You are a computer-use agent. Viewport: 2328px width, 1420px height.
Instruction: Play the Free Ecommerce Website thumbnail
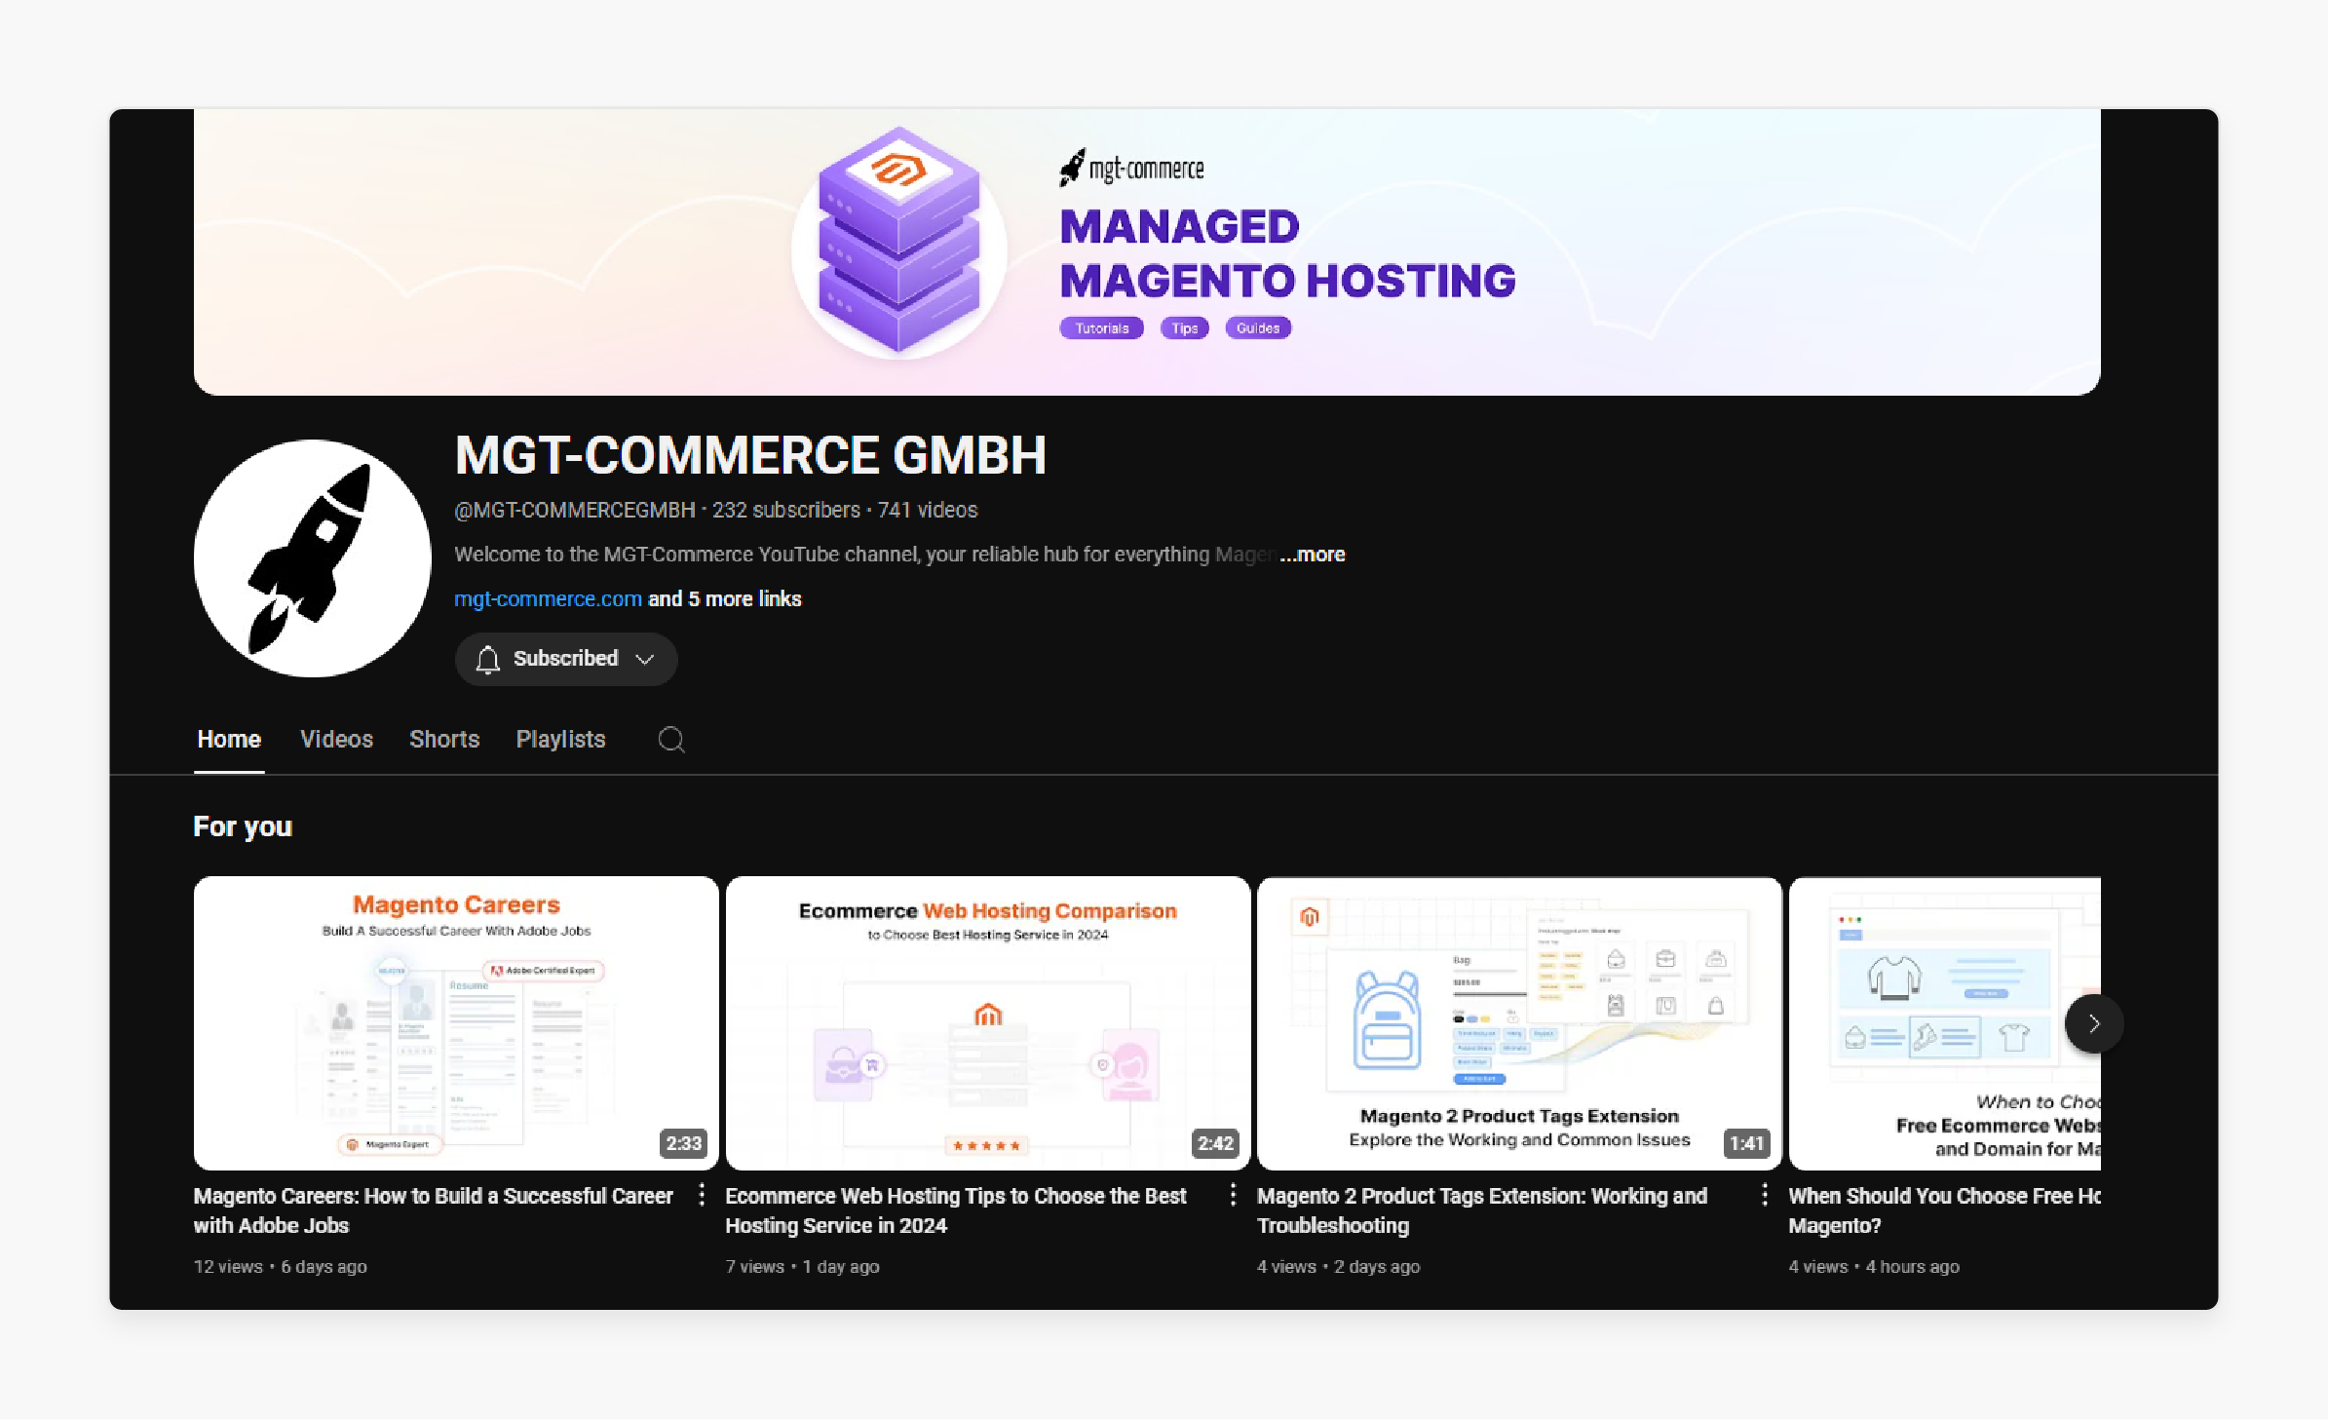pyautogui.click(x=1945, y=1023)
